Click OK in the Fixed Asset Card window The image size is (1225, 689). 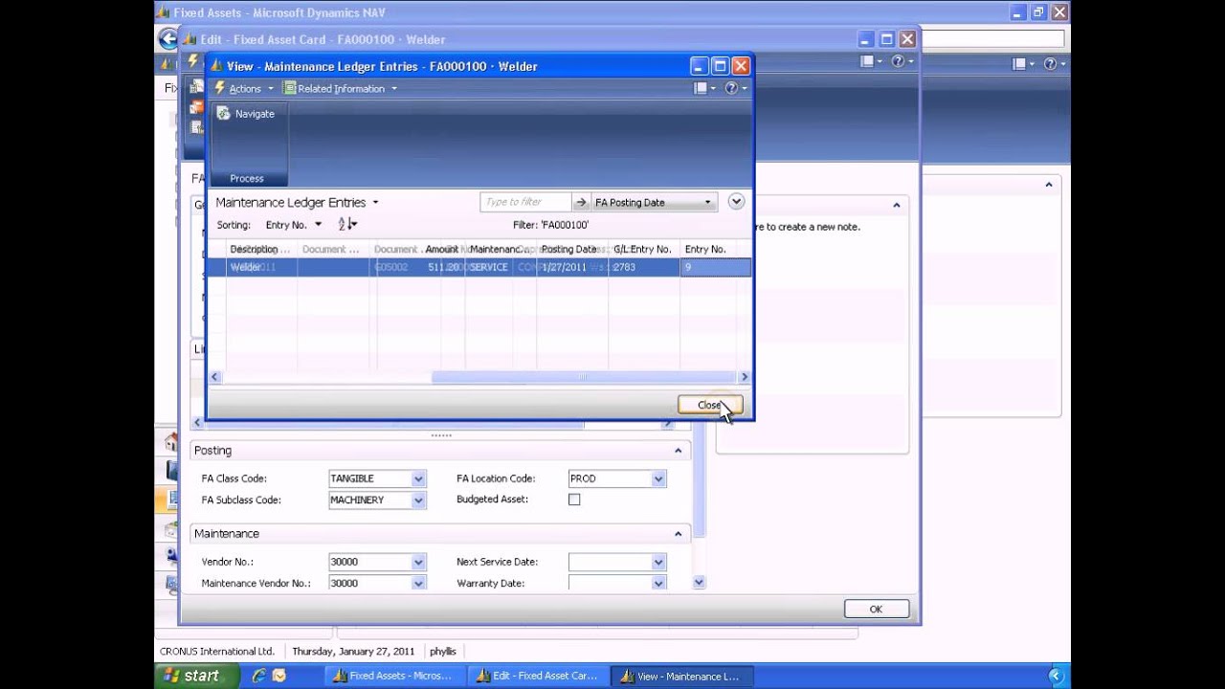(x=876, y=609)
